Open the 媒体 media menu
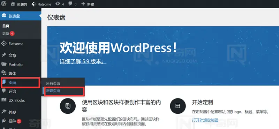The height and width of the screenshot is (129, 279). point(21,73)
